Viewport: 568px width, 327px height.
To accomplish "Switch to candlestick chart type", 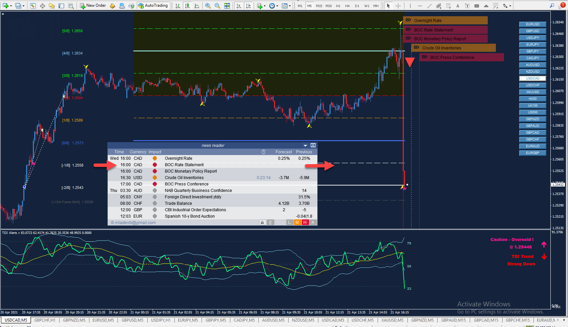I will (187, 6).
